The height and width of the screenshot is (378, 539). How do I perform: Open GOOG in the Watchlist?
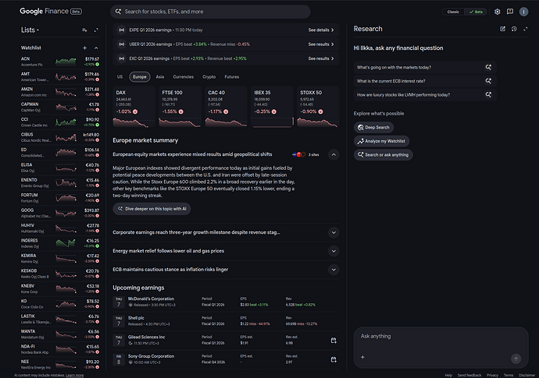point(60,213)
